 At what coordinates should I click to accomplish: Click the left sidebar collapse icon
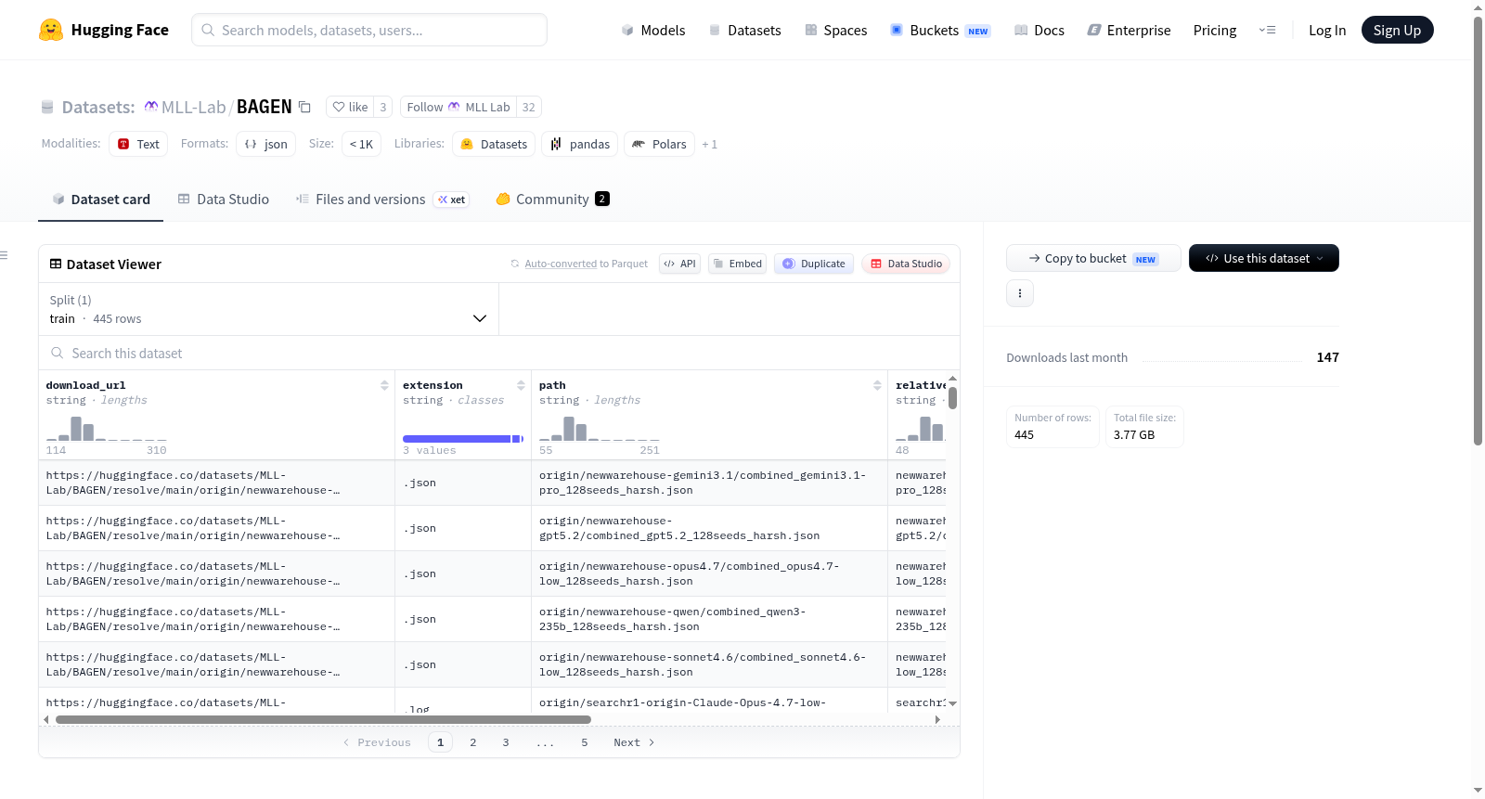click(x=5, y=255)
